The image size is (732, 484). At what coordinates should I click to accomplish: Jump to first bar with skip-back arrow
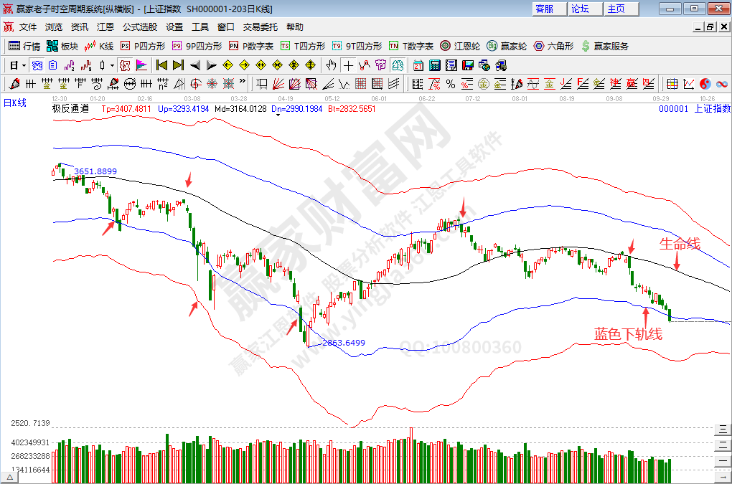click(161, 65)
